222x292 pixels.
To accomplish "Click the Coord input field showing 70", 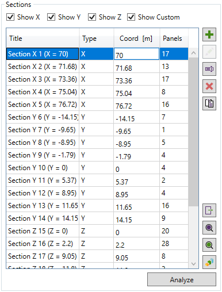I will point(136,54).
